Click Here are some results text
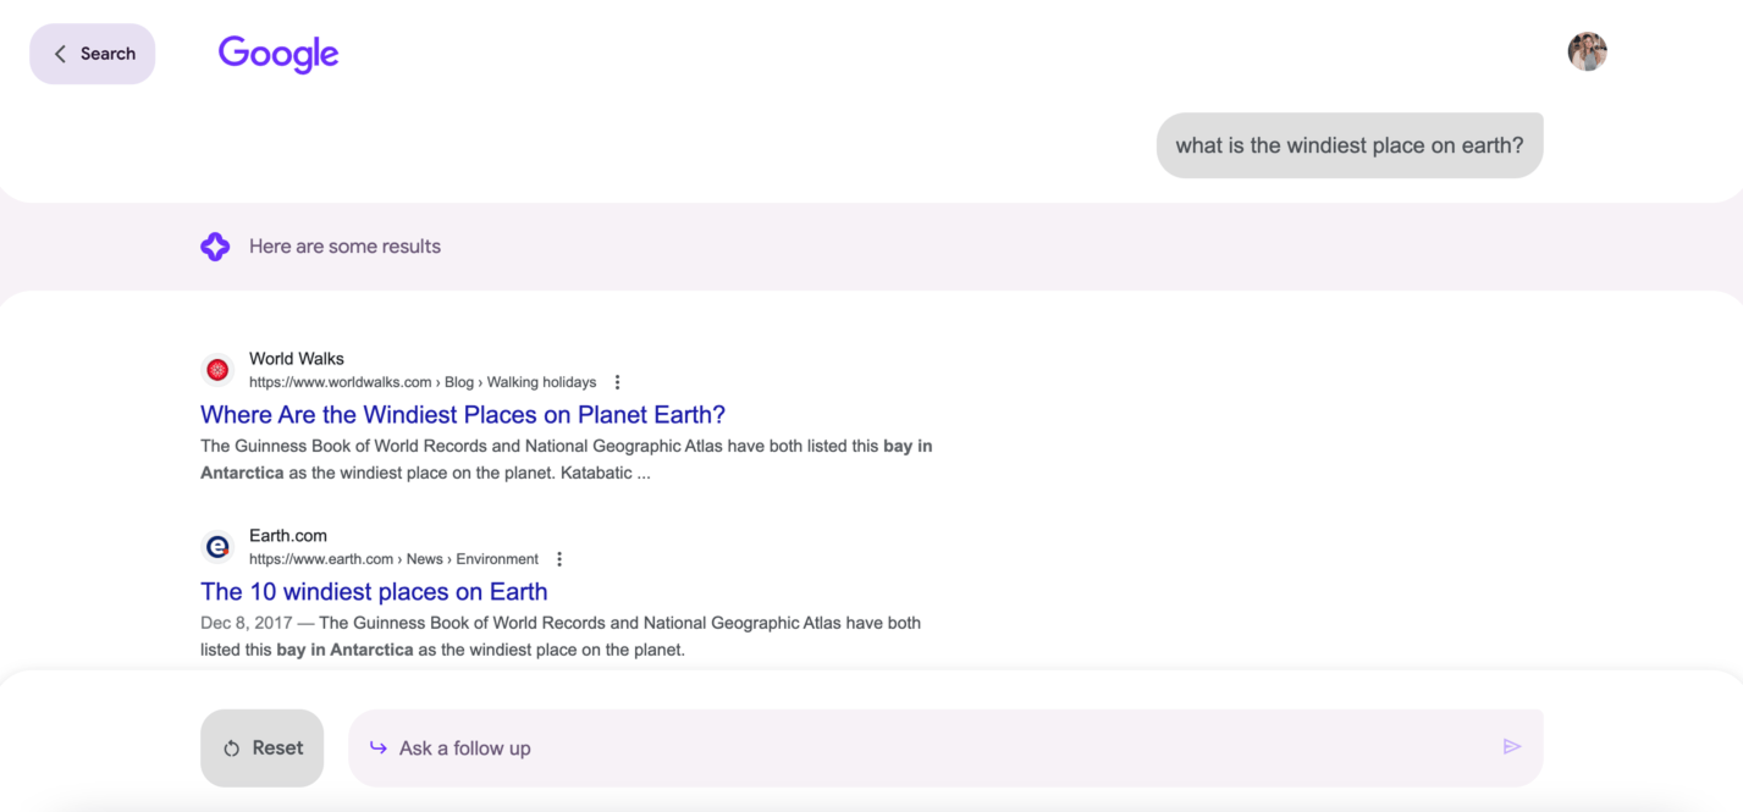This screenshot has width=1743, height=812. (344, 246)
